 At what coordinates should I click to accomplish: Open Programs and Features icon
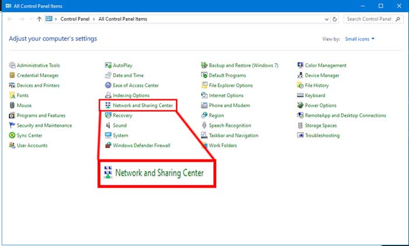pos(12,115)
